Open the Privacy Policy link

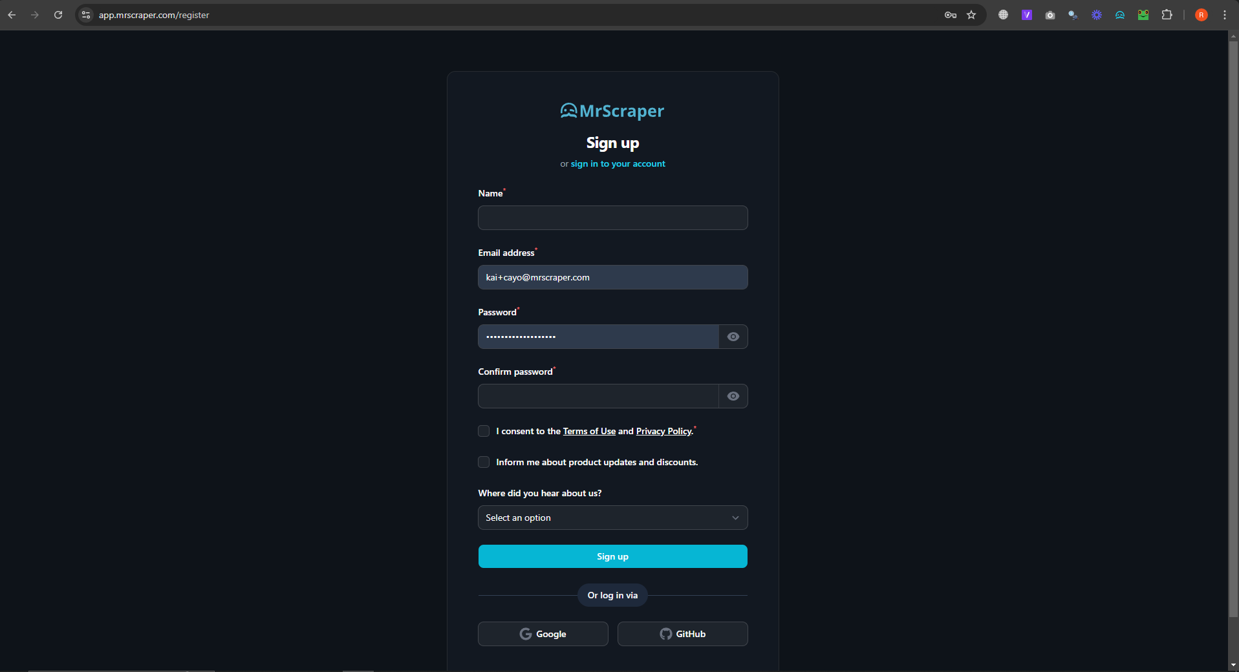(x=664, y=432)
